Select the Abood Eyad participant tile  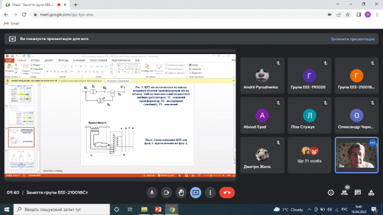[262, 115]
